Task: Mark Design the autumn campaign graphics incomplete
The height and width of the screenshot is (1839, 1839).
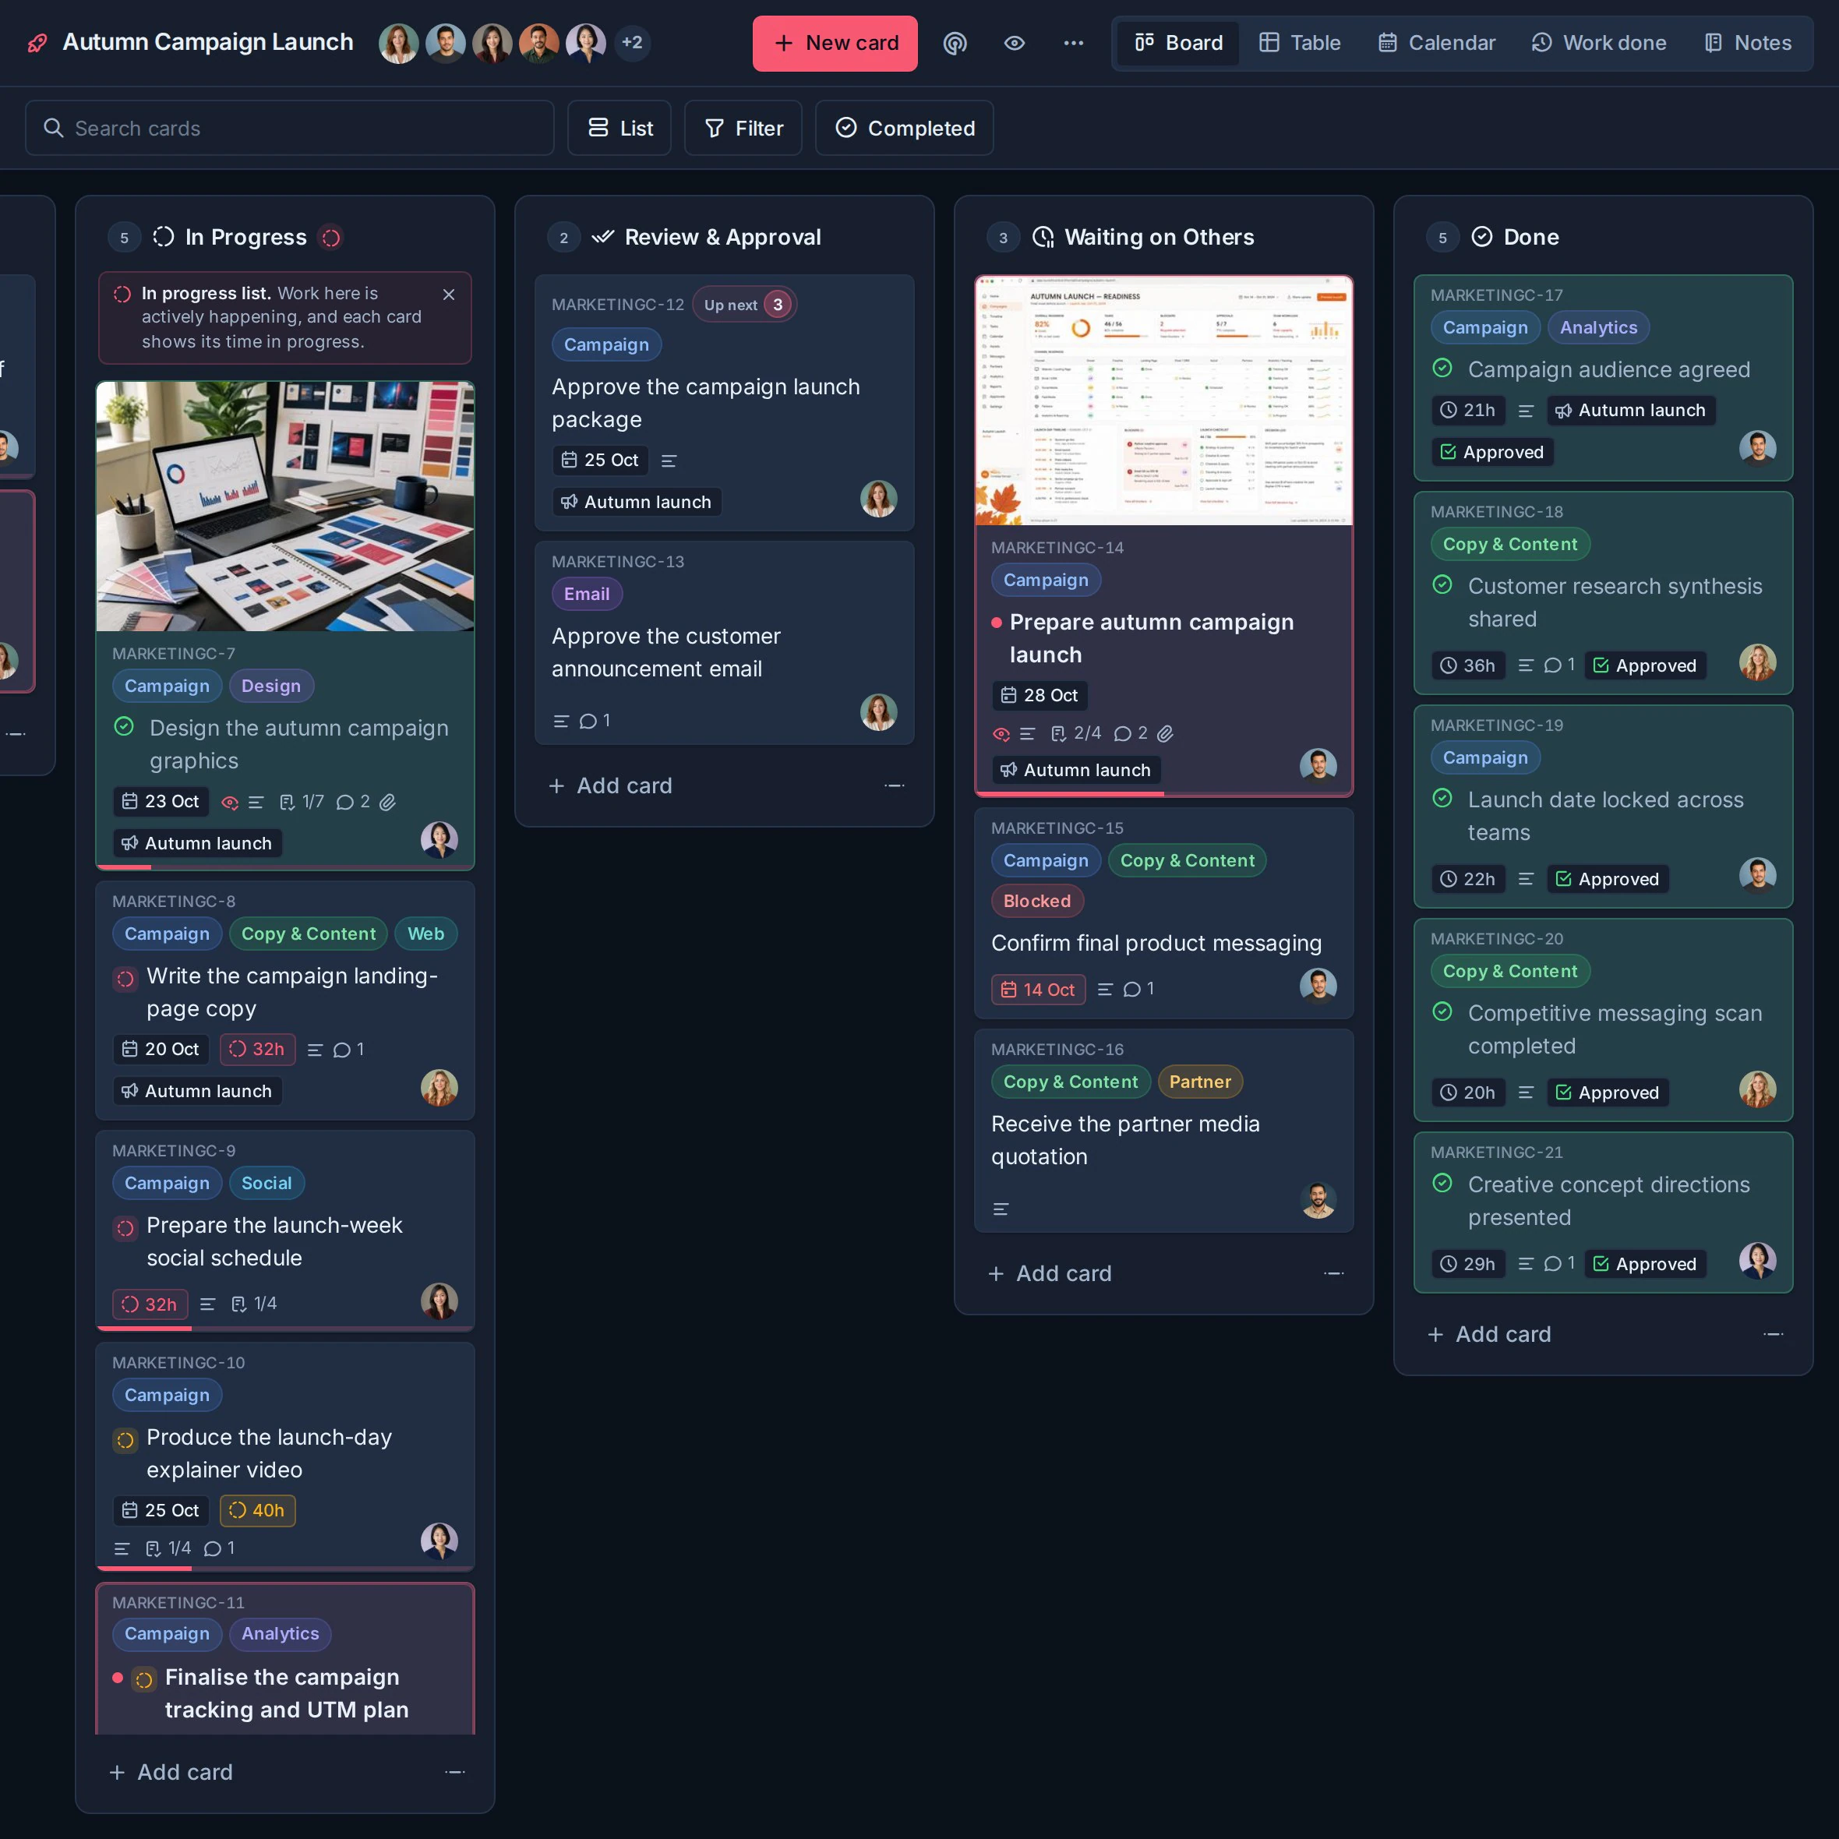Action: click(x=125, y=726)
